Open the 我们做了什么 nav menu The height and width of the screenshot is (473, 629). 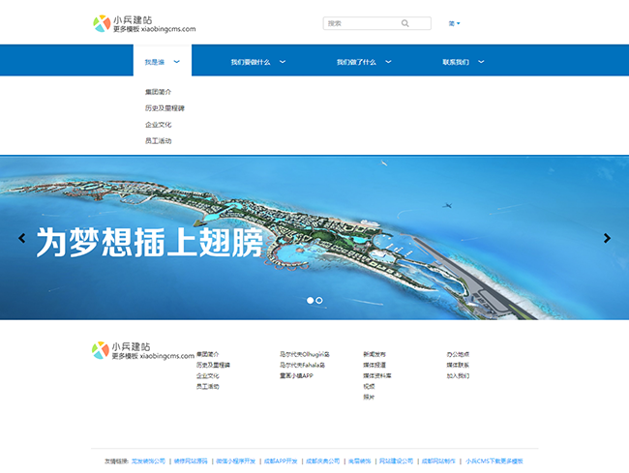coord(356,62)
